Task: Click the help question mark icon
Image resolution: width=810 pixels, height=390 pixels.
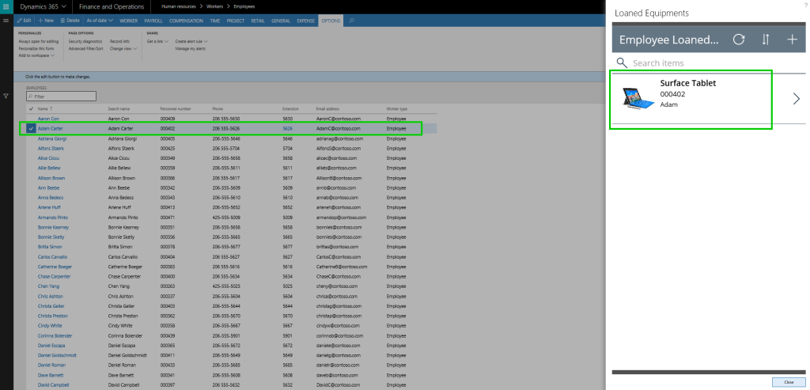Action: point(804,6)
